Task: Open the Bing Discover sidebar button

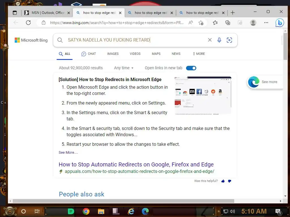Action: [280, 23]
